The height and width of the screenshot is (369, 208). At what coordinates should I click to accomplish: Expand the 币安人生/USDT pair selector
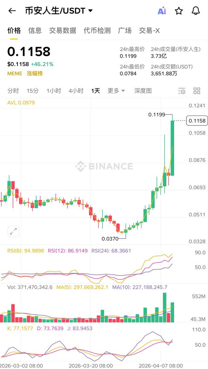tap(59, 11)
